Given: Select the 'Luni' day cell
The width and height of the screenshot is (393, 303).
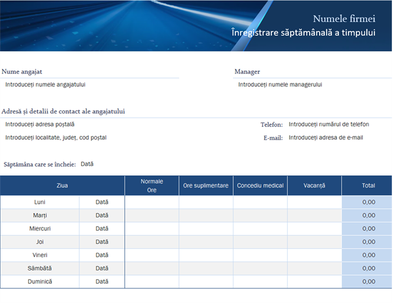Looking at the screenshot, I should click(x=40, y=202).
